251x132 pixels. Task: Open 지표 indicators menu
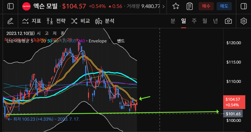coord(31,21)
